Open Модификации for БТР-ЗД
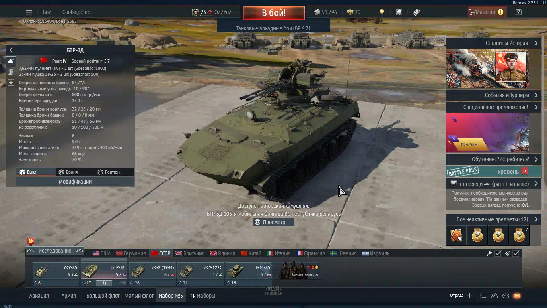 [x=75, y=182]
